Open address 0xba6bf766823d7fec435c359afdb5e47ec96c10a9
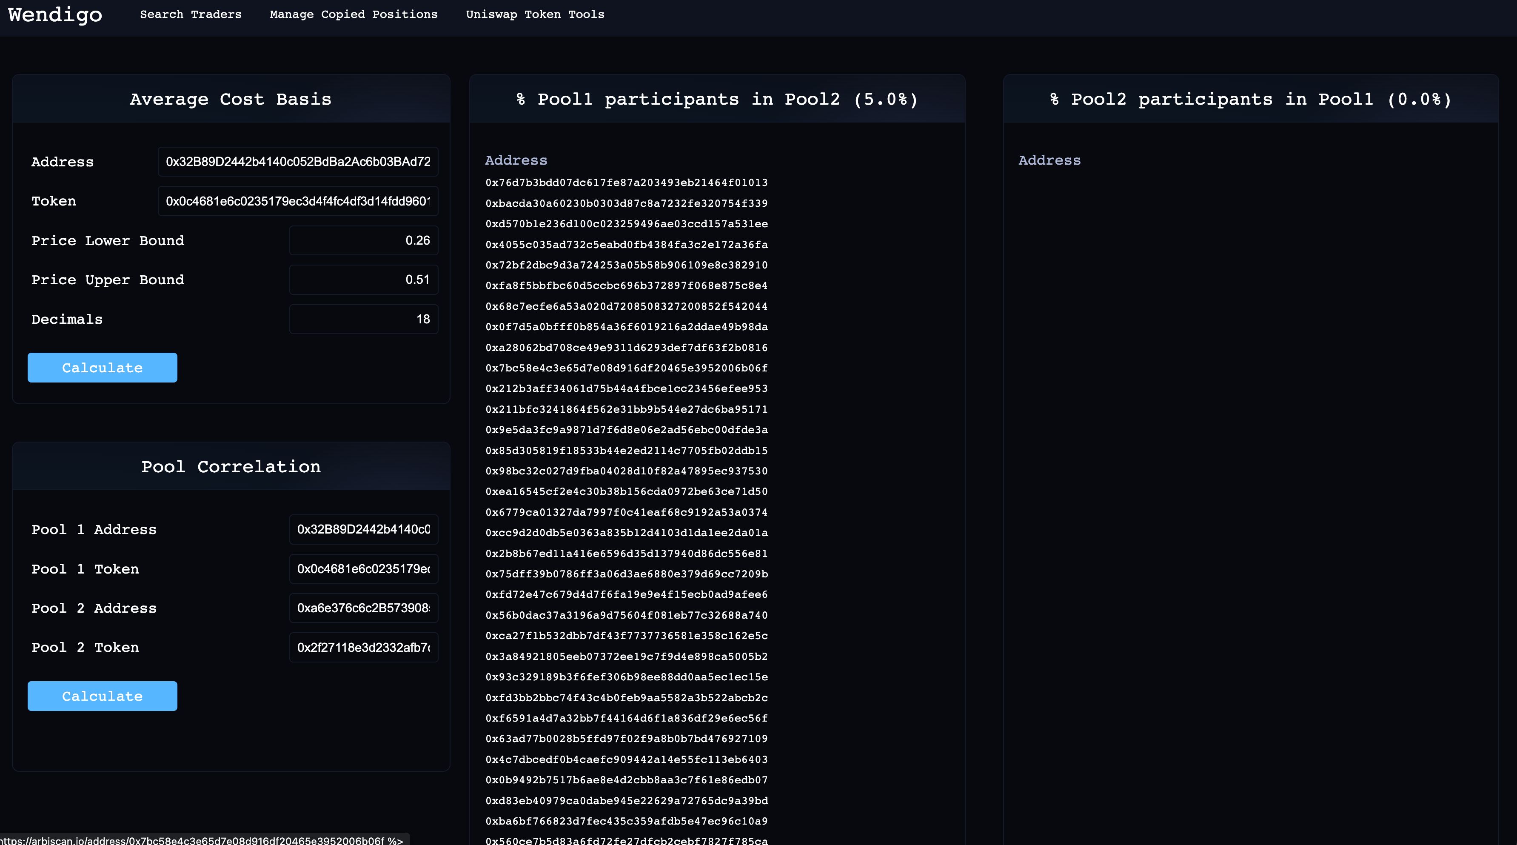This screenshot has height=845, width=1517. [627, 822]
